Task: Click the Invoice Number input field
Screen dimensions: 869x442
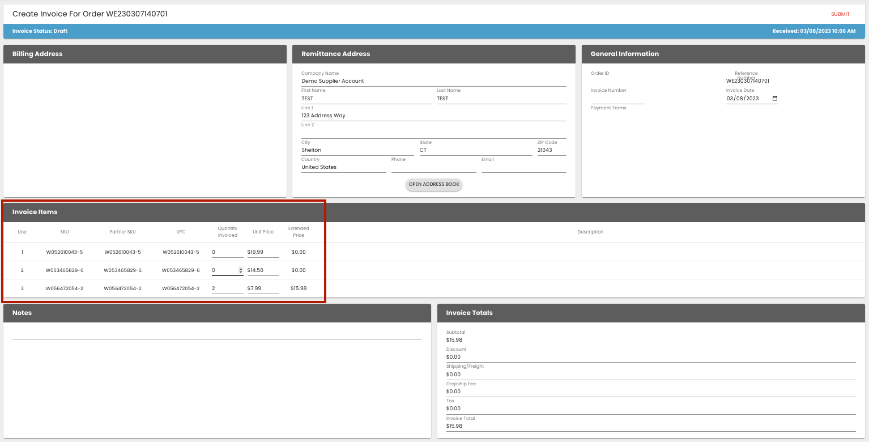Action: pos(617,98)
